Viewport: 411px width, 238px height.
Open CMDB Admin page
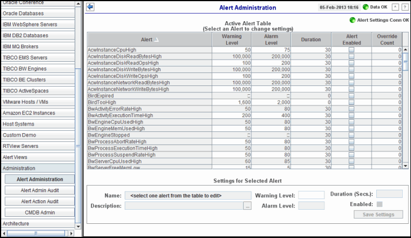click(40, 213)
